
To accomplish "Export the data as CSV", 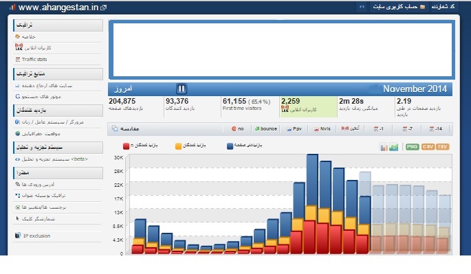I will pyautogui.click(x=428, y=147).
